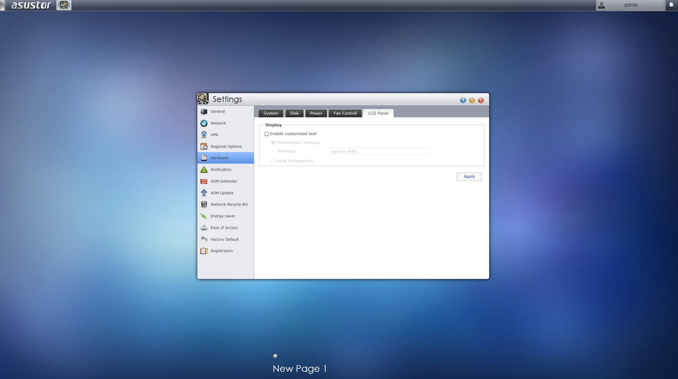Click the ADM Update arrow icon

click(204, 193)
